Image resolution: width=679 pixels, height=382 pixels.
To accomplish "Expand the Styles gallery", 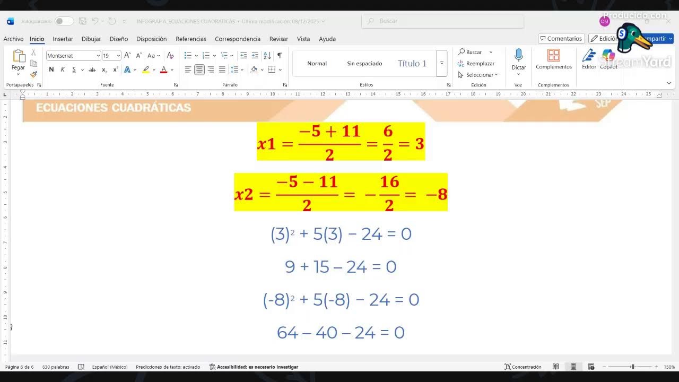I will (441, 63).
